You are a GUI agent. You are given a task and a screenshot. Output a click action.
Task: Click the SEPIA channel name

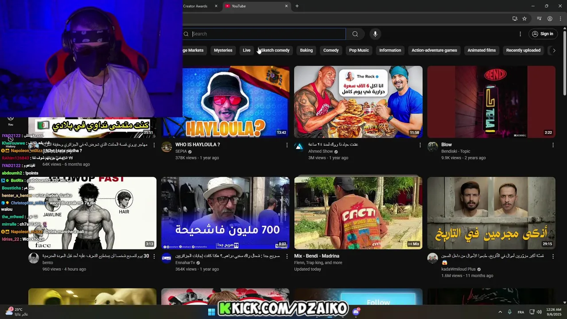181,152
